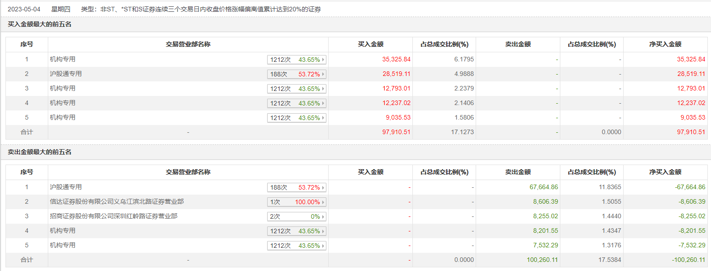Screen dimensions: 711x271
Task: Click 机构专用 in buy table row 1
Action: 62,59
